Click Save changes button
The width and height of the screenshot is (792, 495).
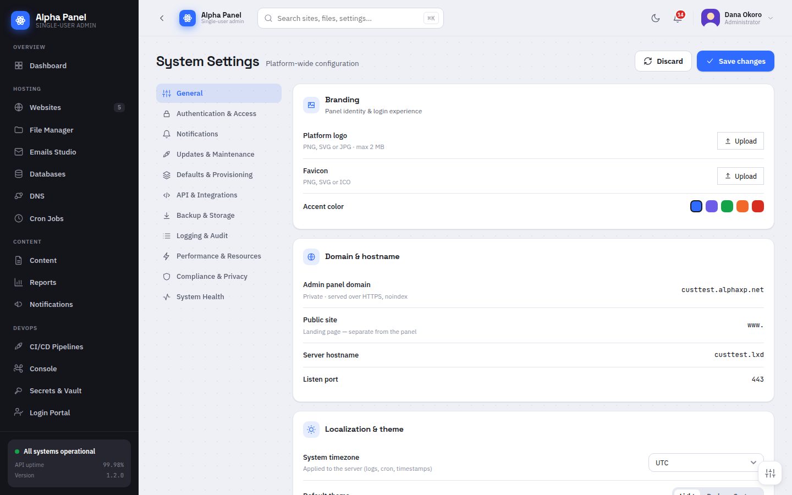point(735,61)
